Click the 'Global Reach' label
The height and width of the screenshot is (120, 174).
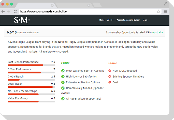pos(16,77)
